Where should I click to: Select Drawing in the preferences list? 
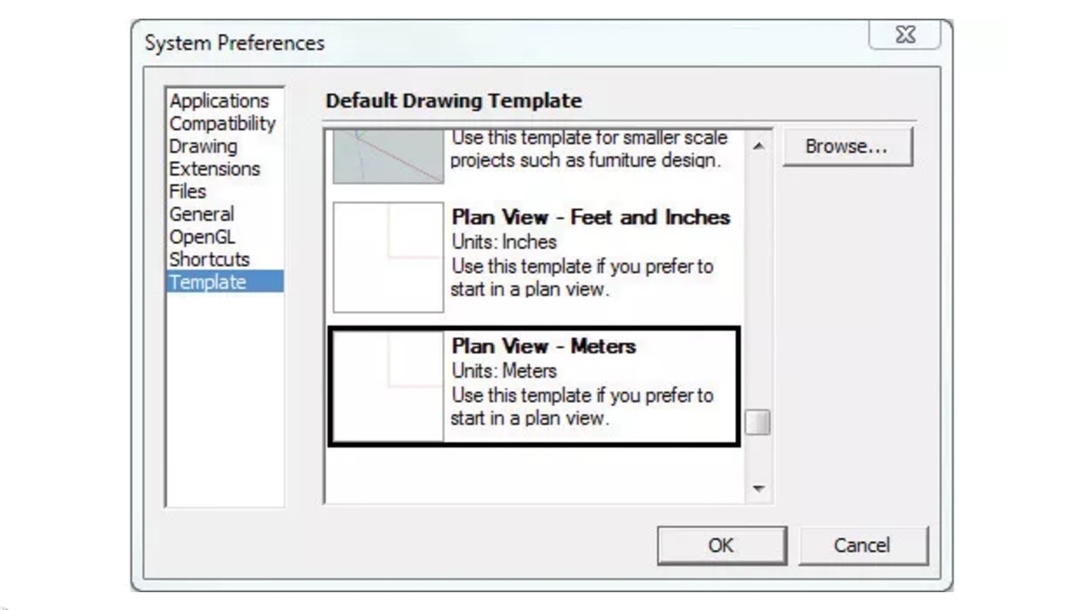coord(203,147)
